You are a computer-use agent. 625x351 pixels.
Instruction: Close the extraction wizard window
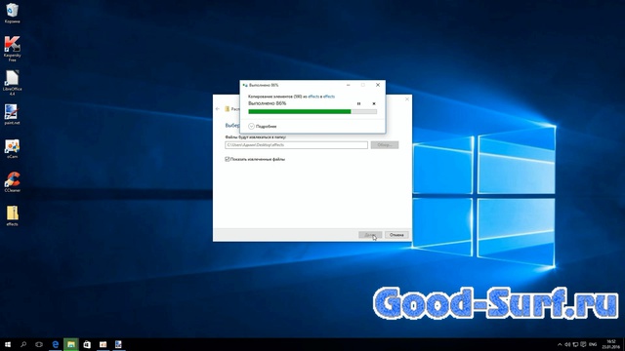(407, 98)
